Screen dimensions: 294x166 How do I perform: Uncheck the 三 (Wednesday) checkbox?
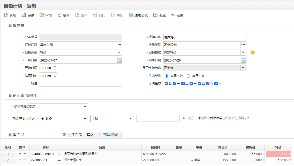pos(191,83)
